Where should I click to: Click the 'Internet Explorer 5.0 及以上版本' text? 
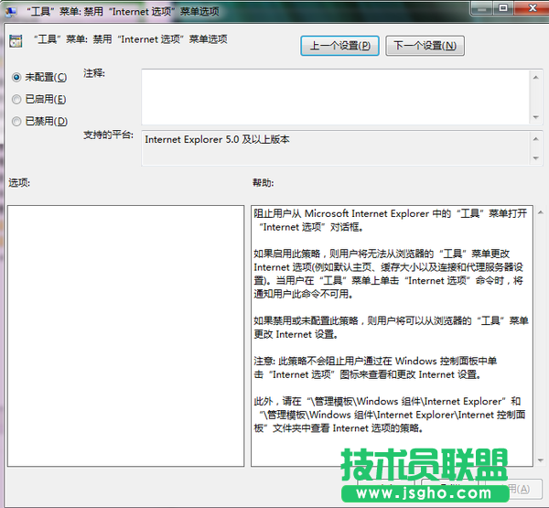217,139
